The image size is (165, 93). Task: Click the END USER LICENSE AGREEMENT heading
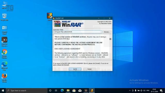[x=67, y=49]
